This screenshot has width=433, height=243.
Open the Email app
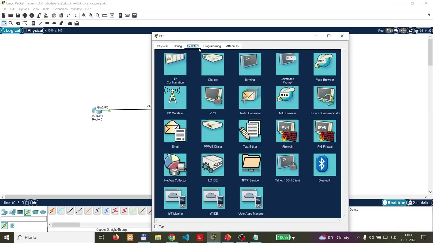pos(175,134)
